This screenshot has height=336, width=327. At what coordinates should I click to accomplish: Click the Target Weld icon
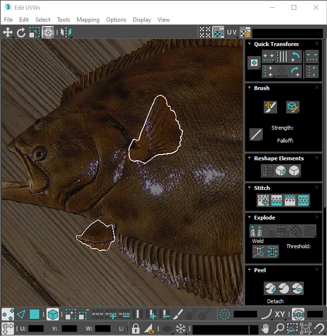point(259,251)
